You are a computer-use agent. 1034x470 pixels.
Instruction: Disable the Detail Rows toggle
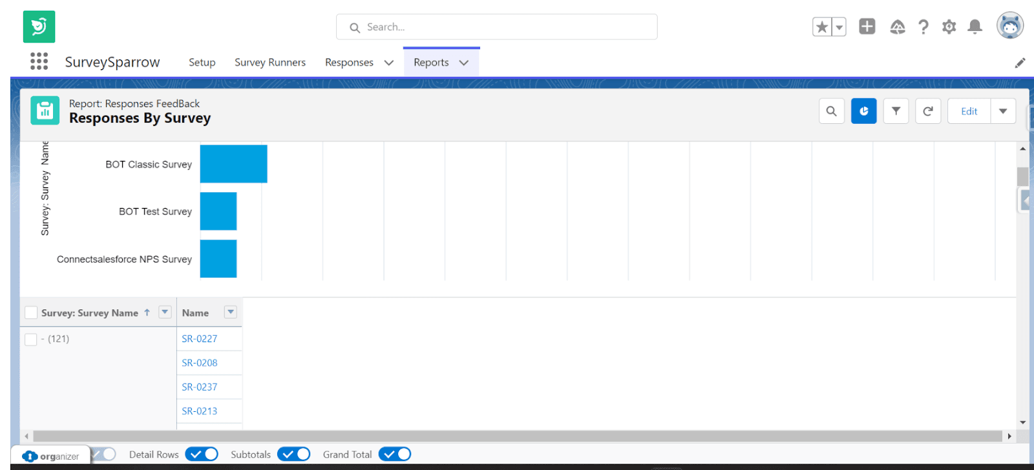pos(202,455)
